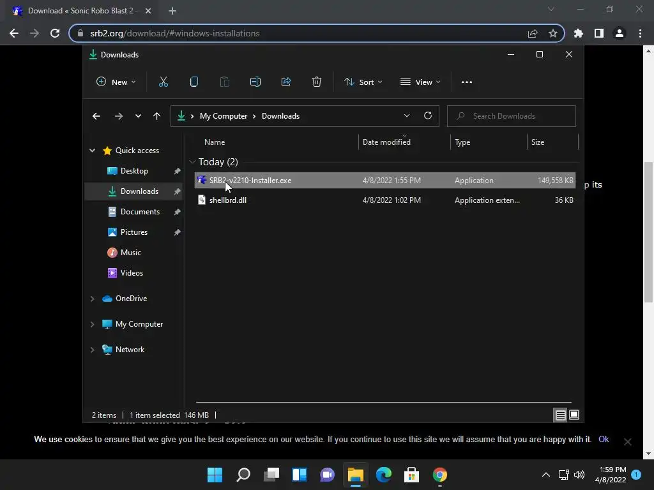Viewport: 654px width, 490px height.
Task: Sort by the Type column header
Action: pyautogui.click(x=489, y=142)
